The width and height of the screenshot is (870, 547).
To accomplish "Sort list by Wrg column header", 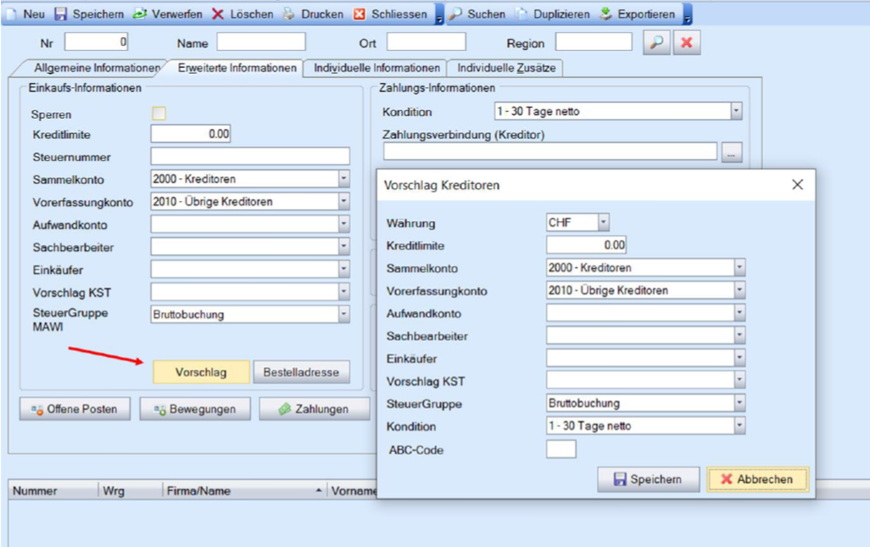I will [131, 491].
